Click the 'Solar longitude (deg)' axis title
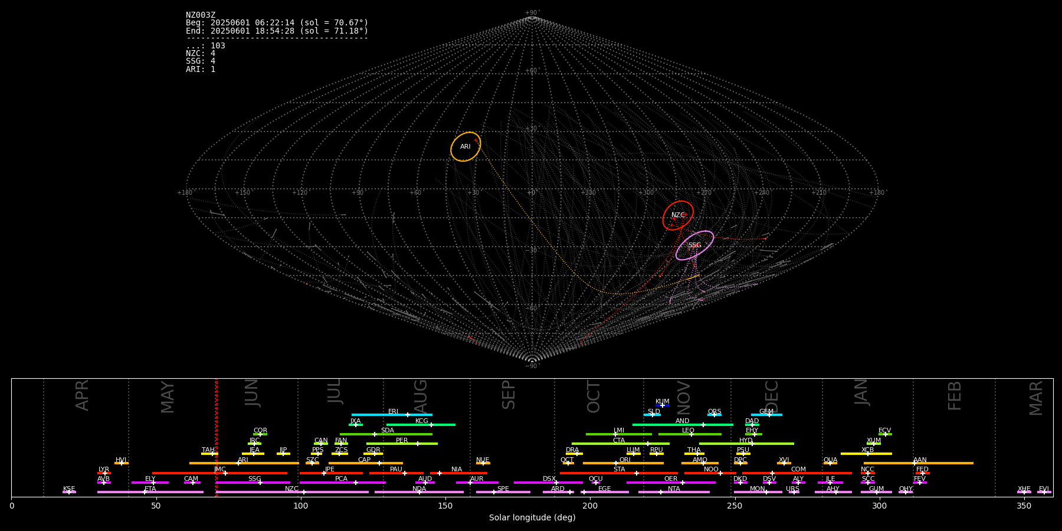Screen dimensions: 1062x531 pyautogui.click(x=532, y=517)
